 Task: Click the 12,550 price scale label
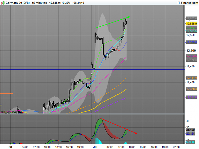coord(190,35)
